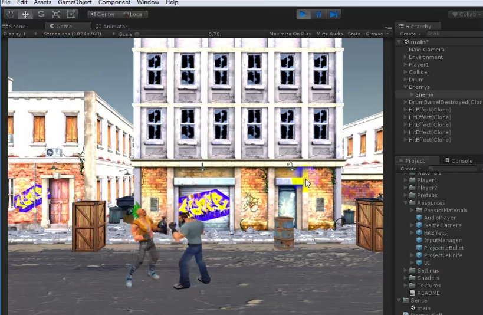Select the Move tool
This screenshot has height=315, width=483.
pos(25,14)
